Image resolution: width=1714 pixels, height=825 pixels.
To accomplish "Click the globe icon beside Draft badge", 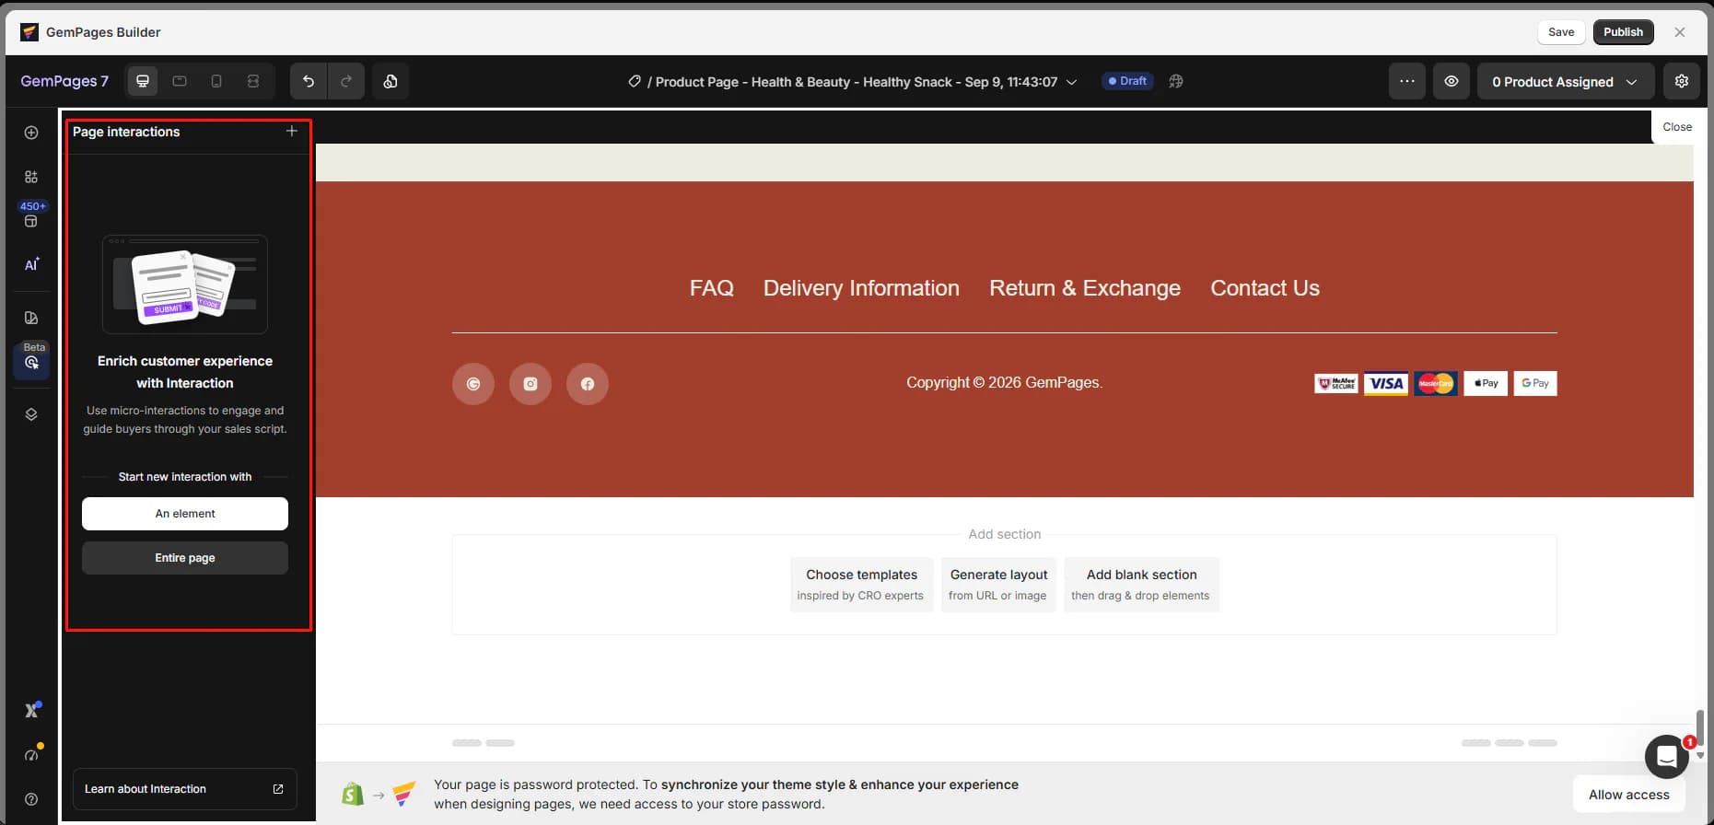I will (x=1176, y=81).
